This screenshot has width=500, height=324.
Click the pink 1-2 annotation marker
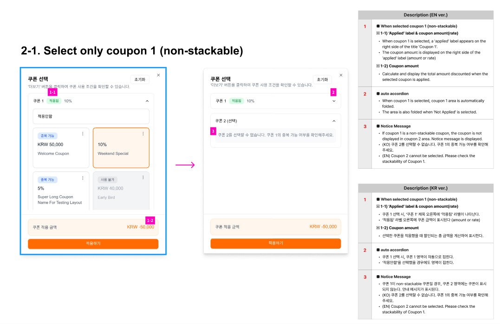click(150, 220)
